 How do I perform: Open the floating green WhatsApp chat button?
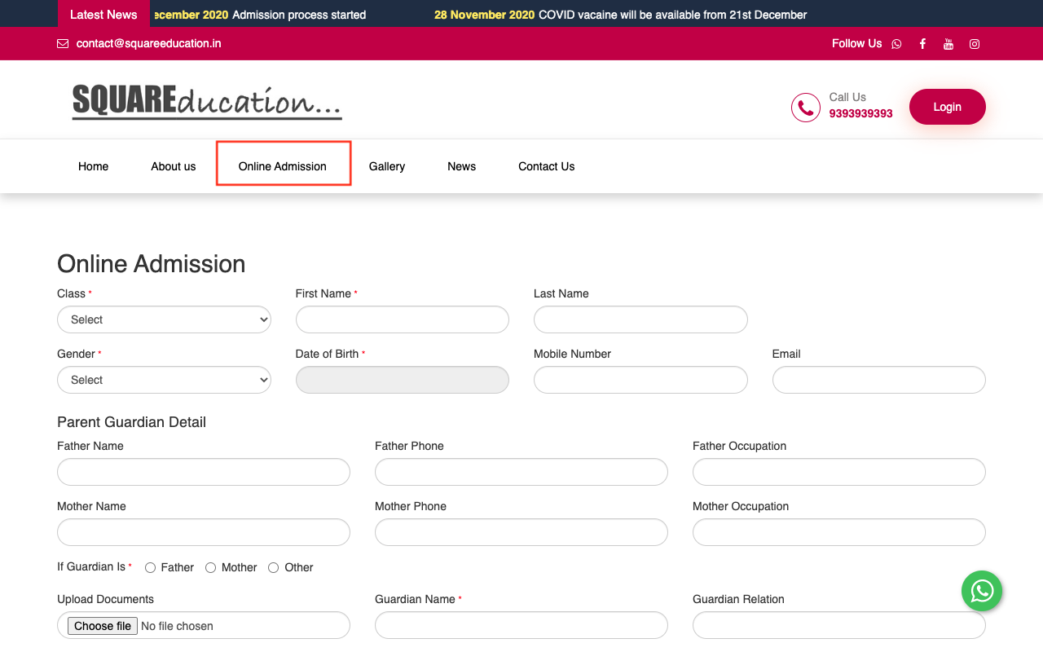981,591
